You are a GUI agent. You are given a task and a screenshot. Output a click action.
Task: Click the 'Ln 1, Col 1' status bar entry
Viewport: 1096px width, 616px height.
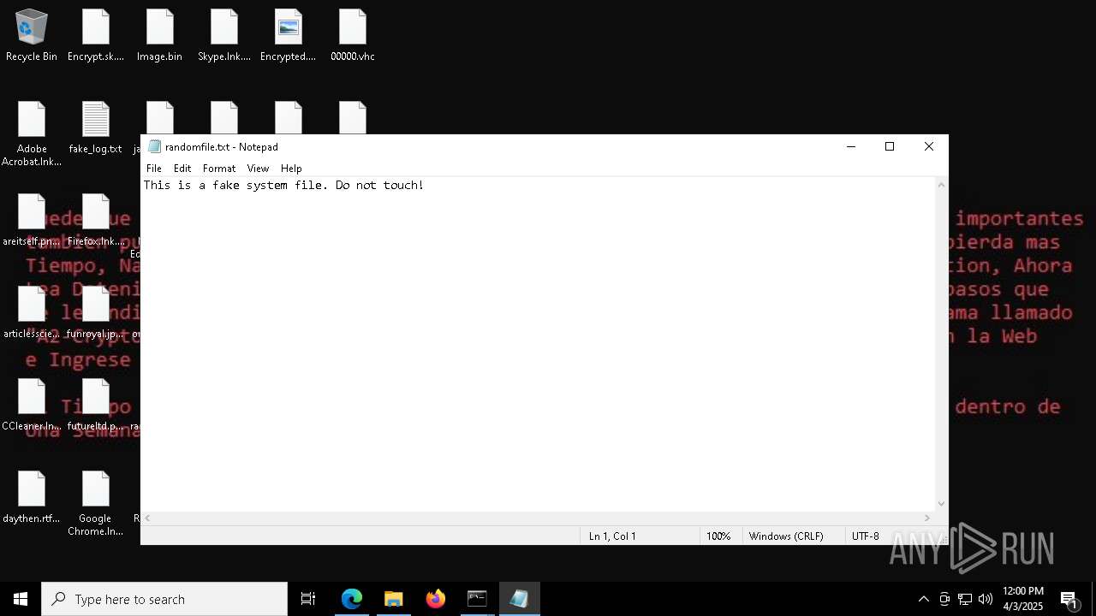point(612,536)
